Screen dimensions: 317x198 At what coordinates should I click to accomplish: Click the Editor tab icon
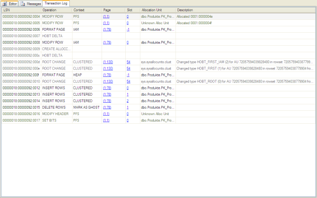5,4
